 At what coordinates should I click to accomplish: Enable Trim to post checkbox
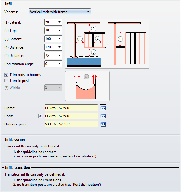pyautogui.click(x=6, y=81)
